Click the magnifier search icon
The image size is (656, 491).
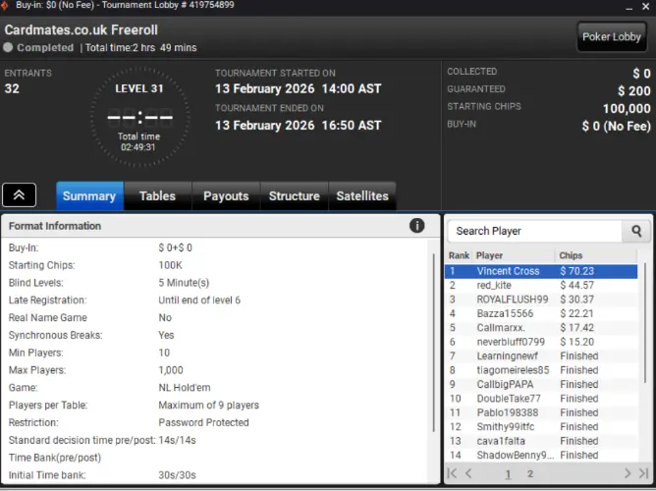click(x=636, y=231)
